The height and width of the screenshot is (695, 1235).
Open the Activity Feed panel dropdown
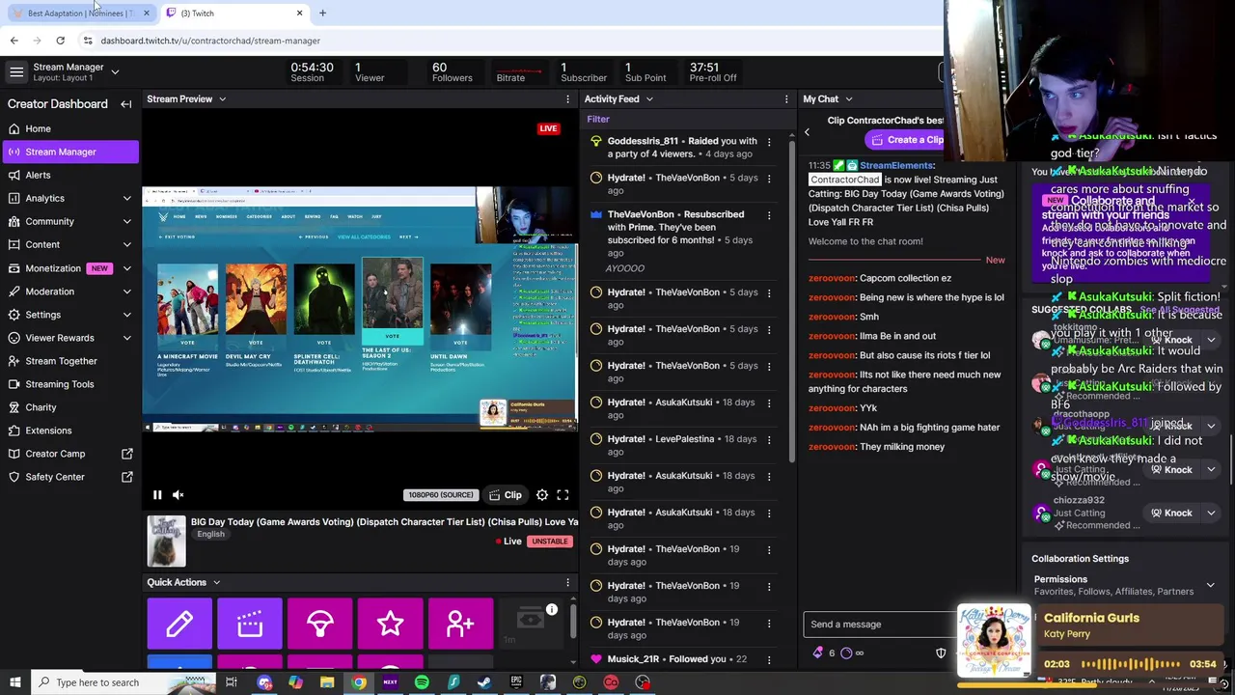(x=649, y=99)
